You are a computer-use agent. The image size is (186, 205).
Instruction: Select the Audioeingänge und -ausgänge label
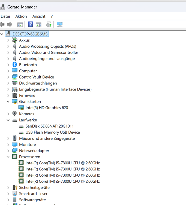pos(47,59)
